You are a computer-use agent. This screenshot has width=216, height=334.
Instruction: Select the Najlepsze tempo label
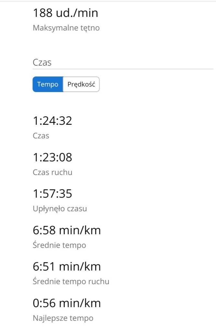[x=63, y=318]
